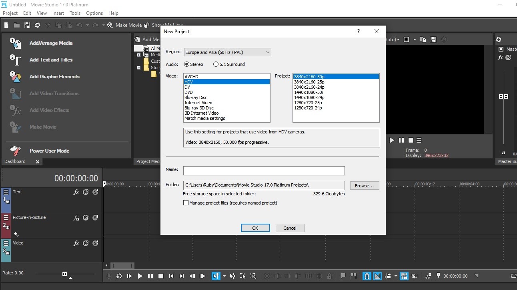
Task: Toggle snapping magnet in timeline toolbar
Action: click(367, 276)
